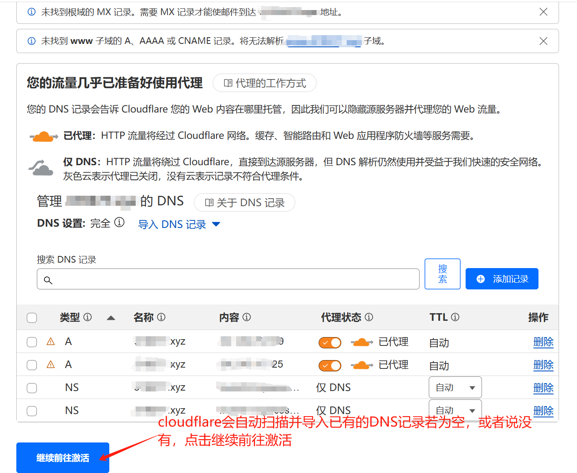Delete the first NS record
577x473 pixels.
click(544, 388)
